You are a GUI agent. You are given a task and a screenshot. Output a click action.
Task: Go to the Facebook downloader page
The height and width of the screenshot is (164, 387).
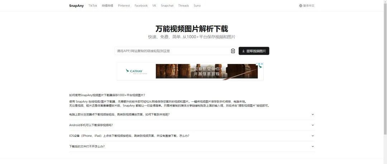pyautogui.click(x=141, y=6)
